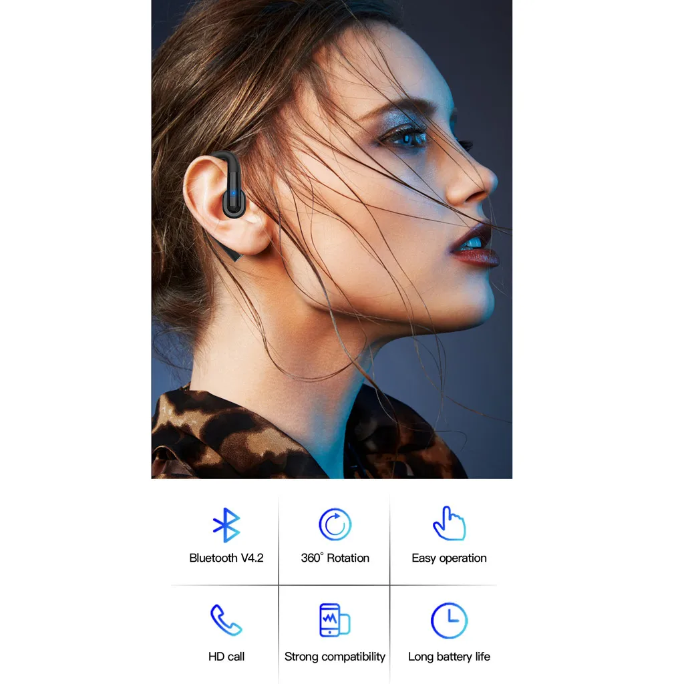Select the 360° Rotation label text
684x684 pixels.
pyautogui.click(x=335, y=558)
